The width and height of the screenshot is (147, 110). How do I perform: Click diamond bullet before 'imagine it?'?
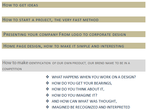click(x=47, y=95)
